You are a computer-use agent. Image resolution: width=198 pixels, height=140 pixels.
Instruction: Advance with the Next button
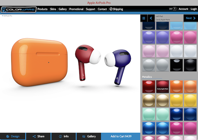(x=191, y=18)
